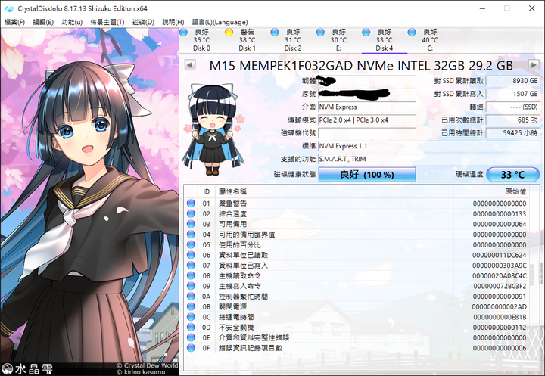Click the empty drive letter field
This screenshot has width=545, height=376.
(366, 133)
